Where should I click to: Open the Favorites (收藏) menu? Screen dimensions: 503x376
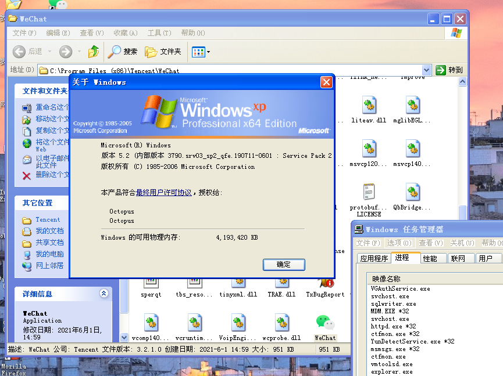pos(126,33)
